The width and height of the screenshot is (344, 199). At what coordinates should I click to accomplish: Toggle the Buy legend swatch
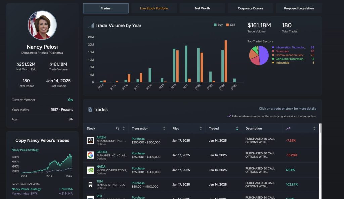(x=215, y=25)
